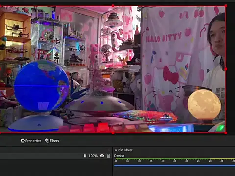
Task: Click the small dock icon above the lock
Action: point(109,150)
